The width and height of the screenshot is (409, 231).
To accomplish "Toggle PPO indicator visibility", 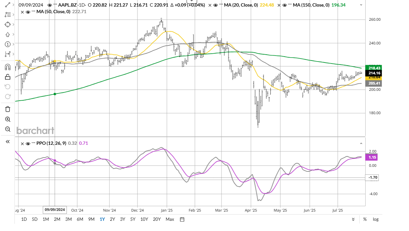I will pyautogui.click(x=28, y=143).
